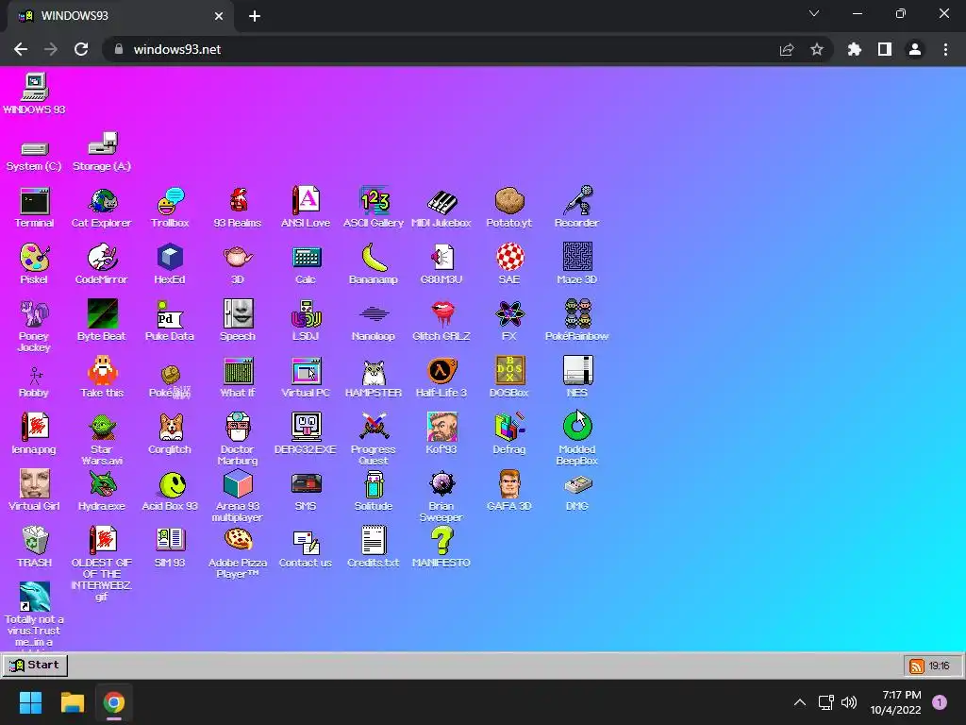Launch What If icon

click(238, 372)
